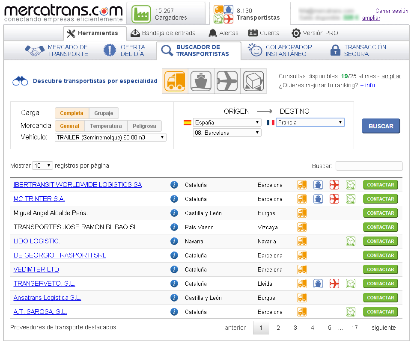Open Bandeja de entrada
This screenshot has width=411, height=343.
163,33
